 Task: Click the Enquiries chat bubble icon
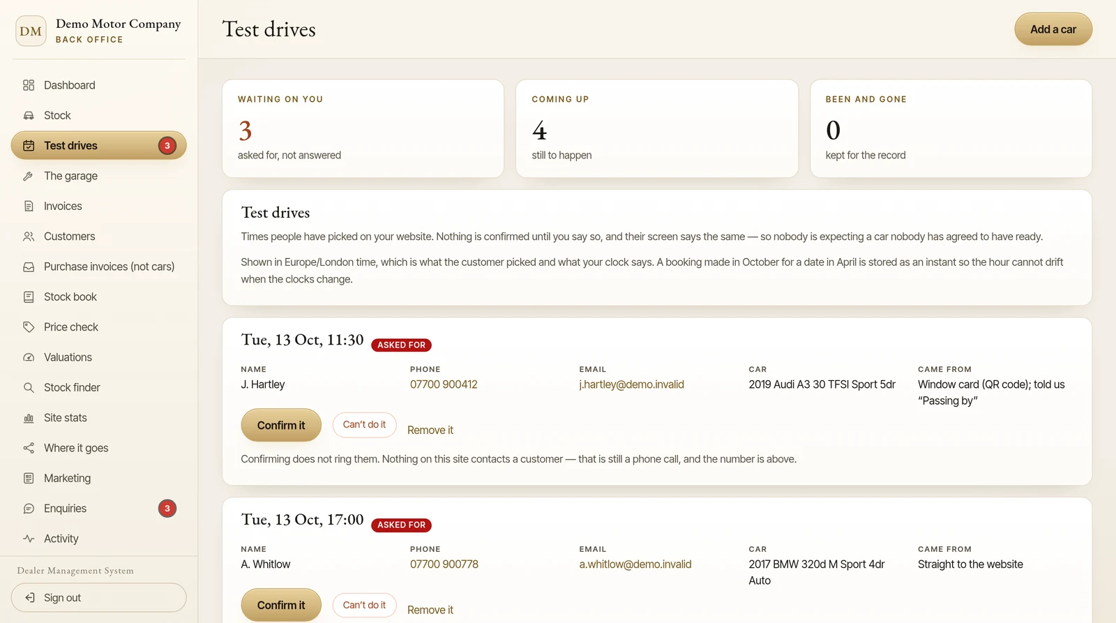tap(29, 509)
